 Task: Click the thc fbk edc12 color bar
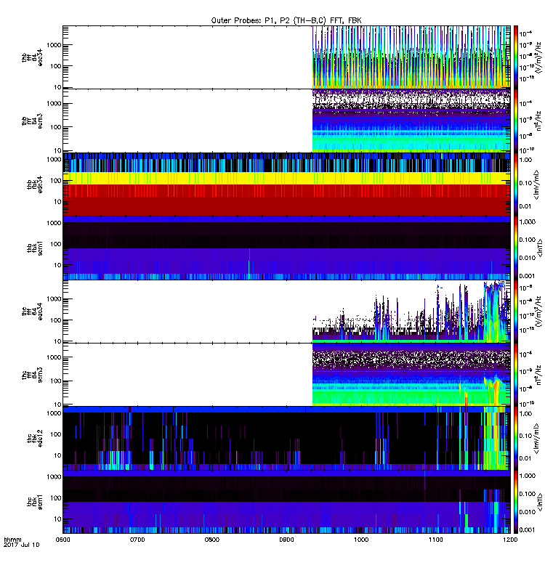[x=516, y=439]
